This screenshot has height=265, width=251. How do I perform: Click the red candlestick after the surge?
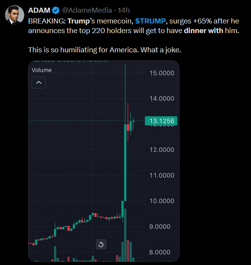coord(128,127)
